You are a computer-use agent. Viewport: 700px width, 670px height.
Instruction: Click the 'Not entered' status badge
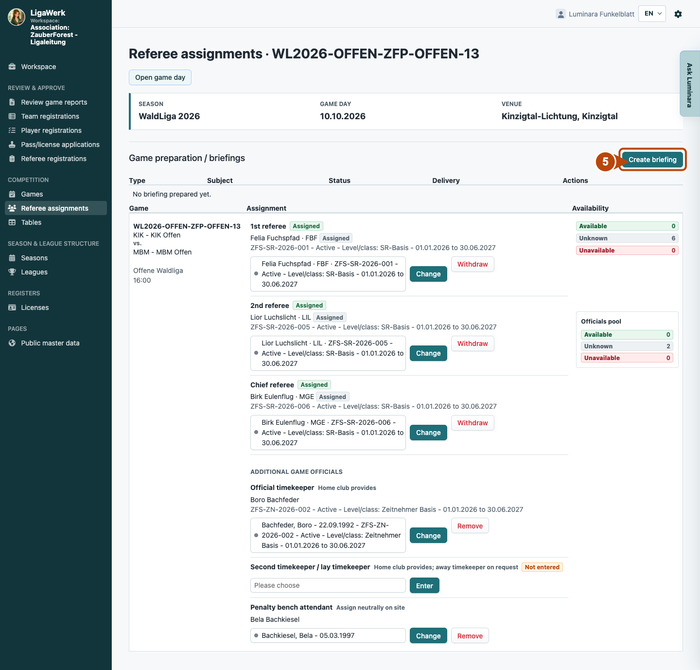pyautogui.click(x=542, y=567)
